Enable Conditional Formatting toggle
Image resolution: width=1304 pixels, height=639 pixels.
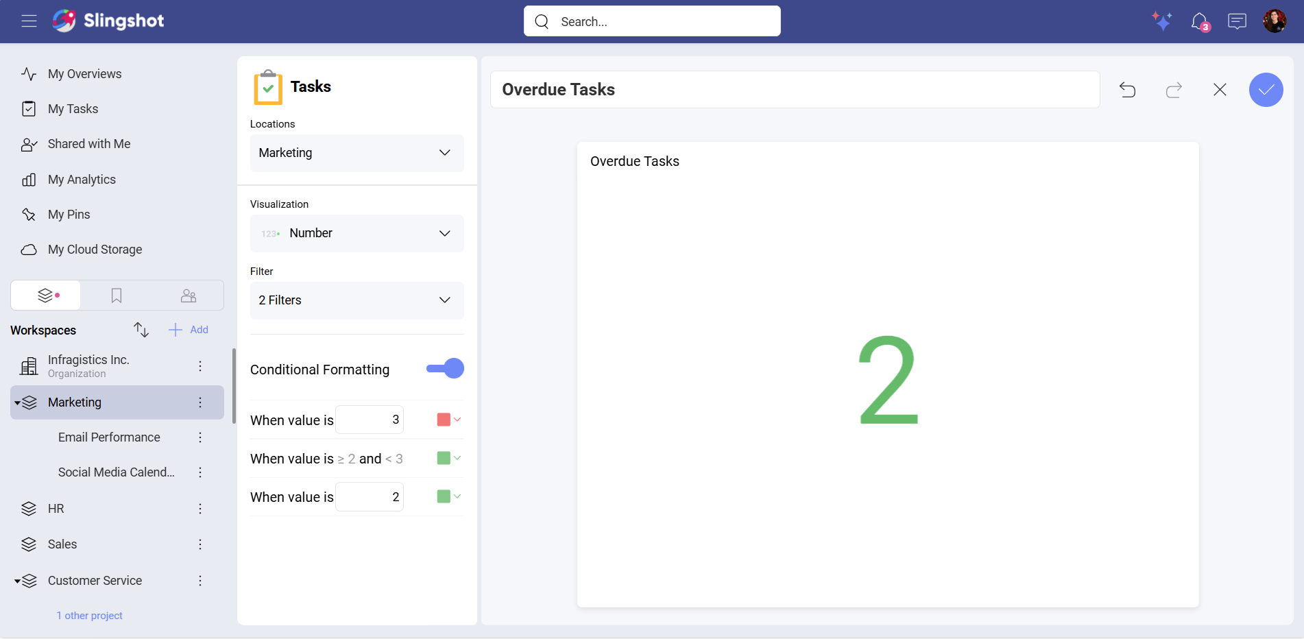coord(445,368)
